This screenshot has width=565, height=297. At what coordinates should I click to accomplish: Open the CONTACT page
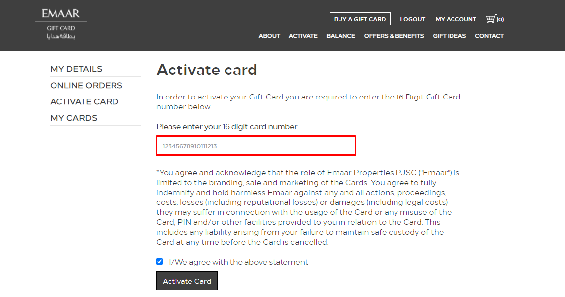pyautogui.click(x=489, y=36)
